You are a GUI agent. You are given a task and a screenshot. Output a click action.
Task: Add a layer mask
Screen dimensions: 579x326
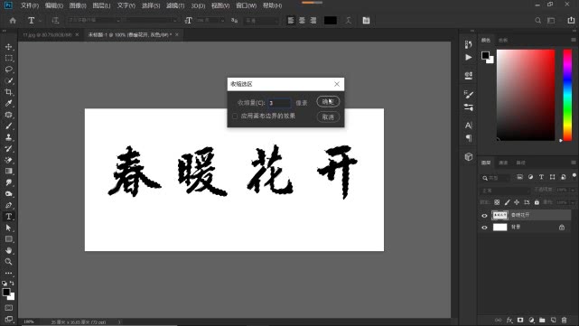point(520,320)
